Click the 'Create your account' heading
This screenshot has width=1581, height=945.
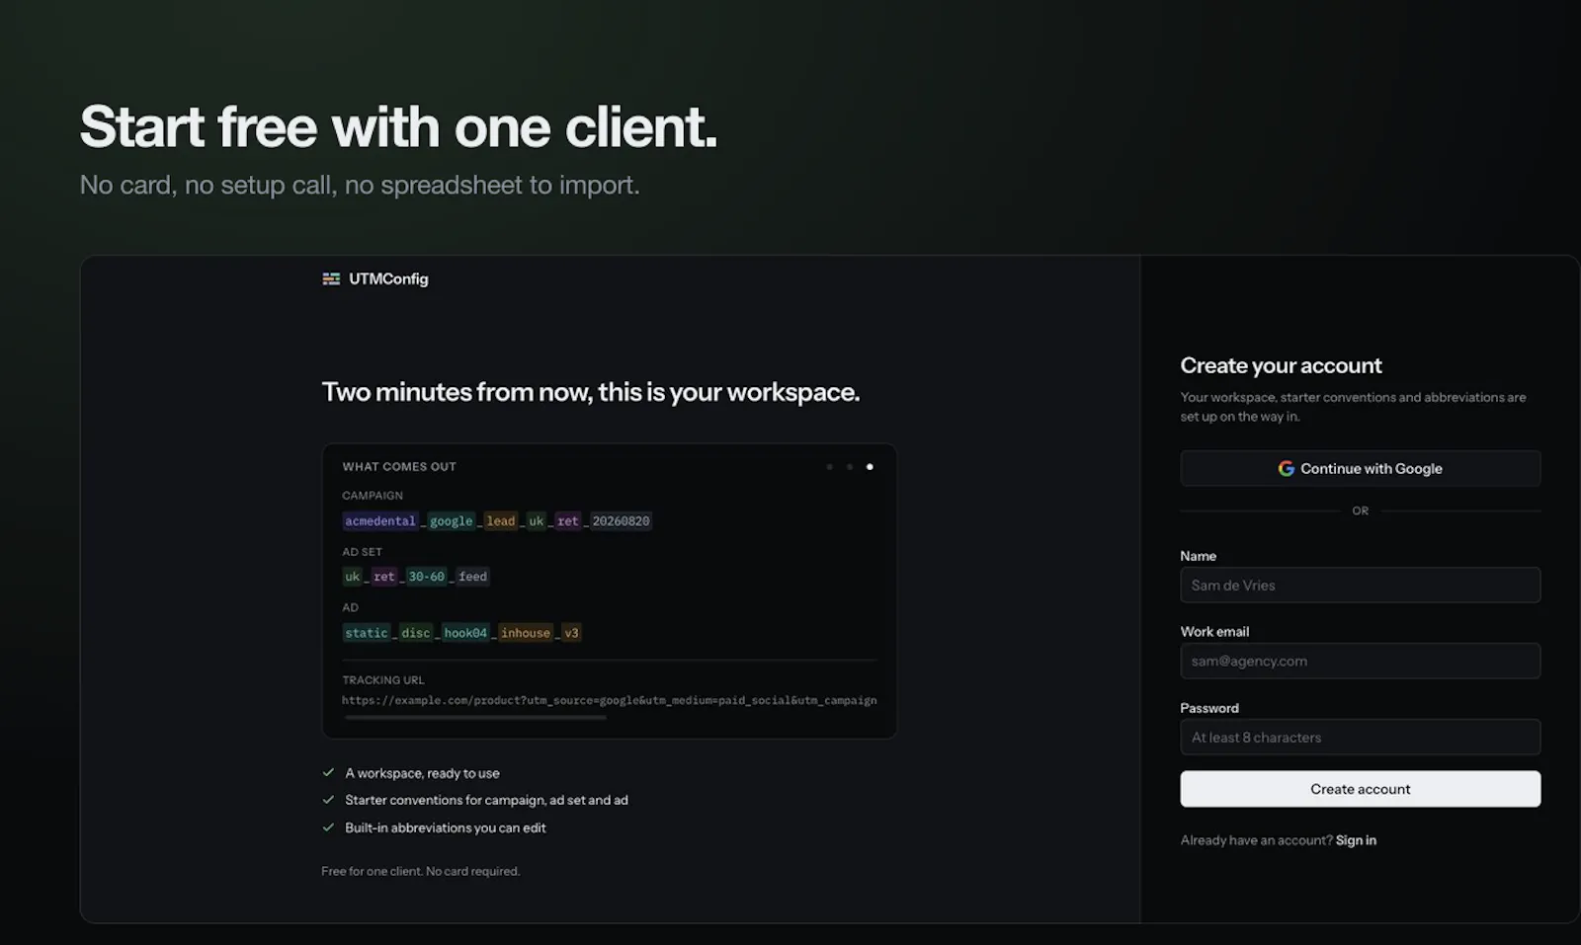coord(1281,365)
